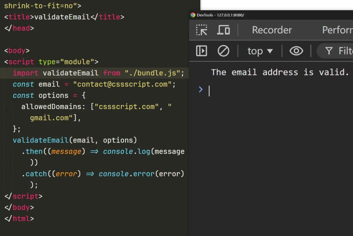The height and width of the screenshot is (236, 353).
Task: Place cursor on the contact@cssscript.com string
Action: pos(122,84)
